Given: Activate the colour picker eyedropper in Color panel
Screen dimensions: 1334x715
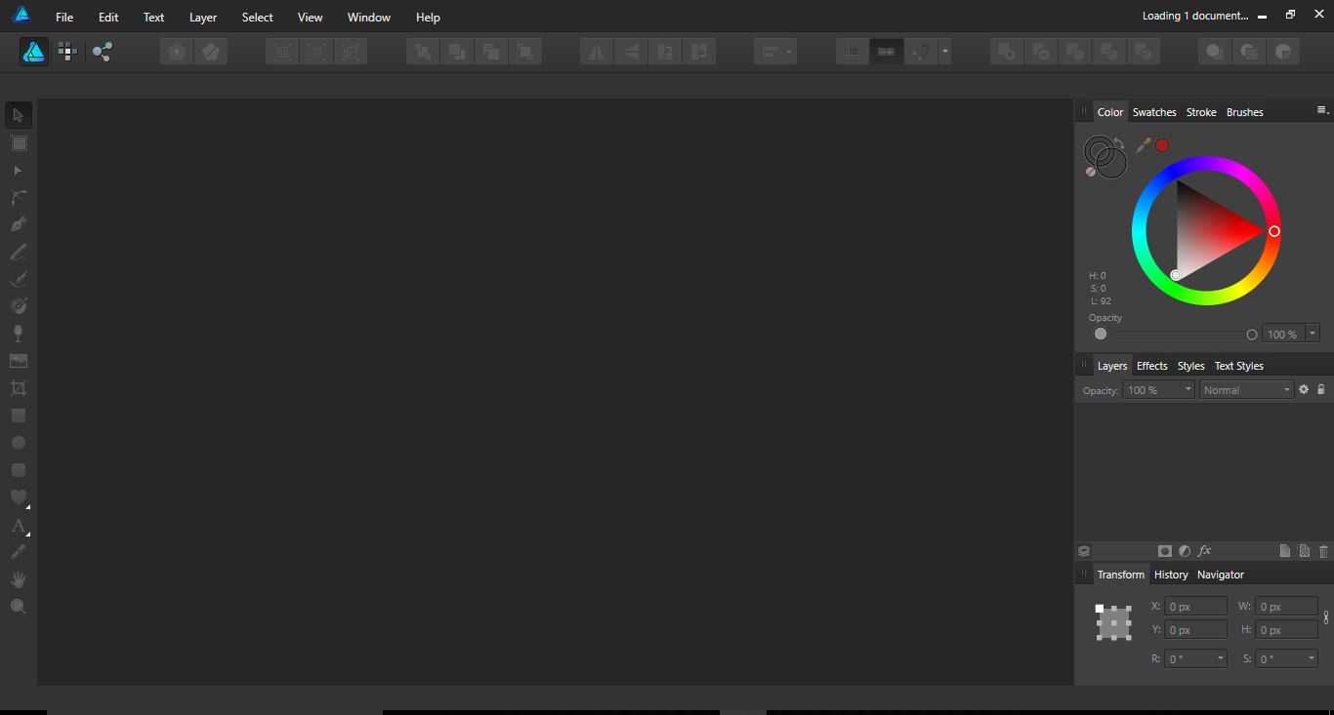Looking at the screenshot, I should click(x=1143, y=144).
